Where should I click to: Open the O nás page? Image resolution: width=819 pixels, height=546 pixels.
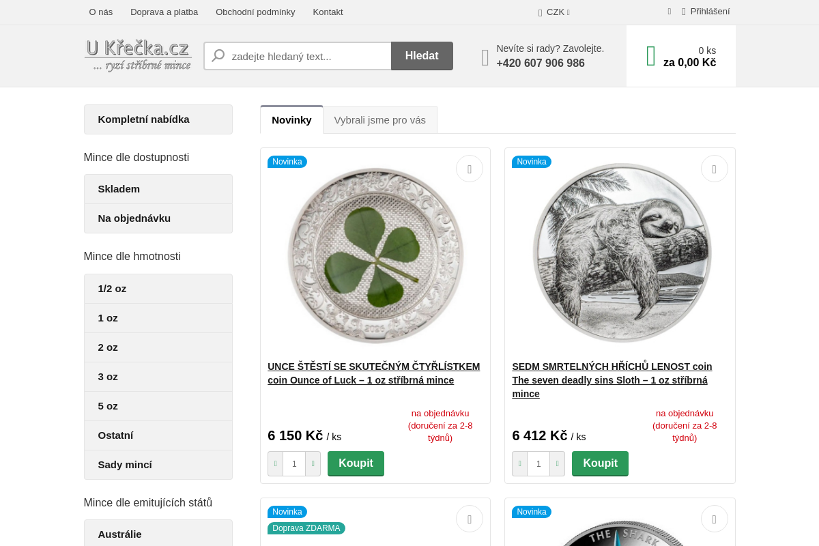[101, 12]
